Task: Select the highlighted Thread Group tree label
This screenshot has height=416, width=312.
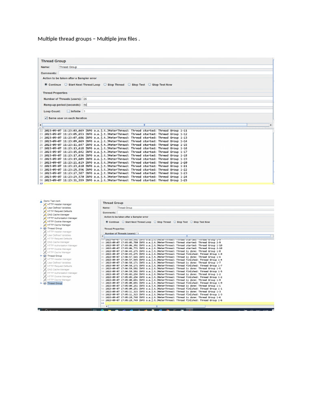Action: pos(55,283)
